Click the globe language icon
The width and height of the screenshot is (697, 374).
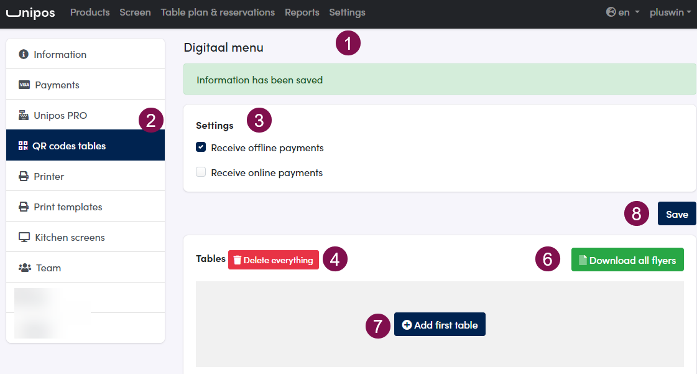coord(611,12)
